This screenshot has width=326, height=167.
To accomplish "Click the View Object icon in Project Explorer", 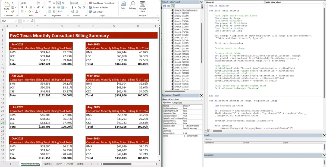I will point(169,6).
